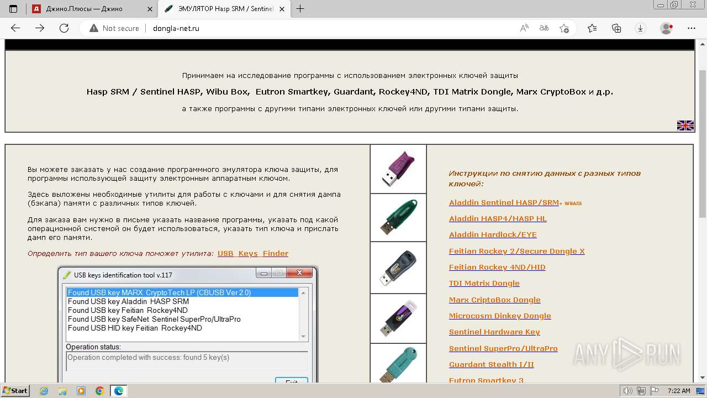Open the Sentinel SuperPro/UltraPro link
Image resolution: width=707 pixels, height=398 pixels.
(x=503, y=348)
